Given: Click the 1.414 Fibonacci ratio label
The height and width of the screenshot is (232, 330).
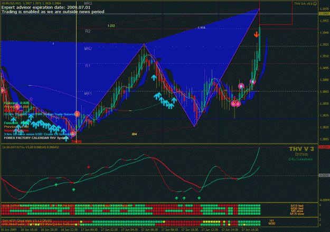Looking at the screenshot, I should (x=201, y=28).
